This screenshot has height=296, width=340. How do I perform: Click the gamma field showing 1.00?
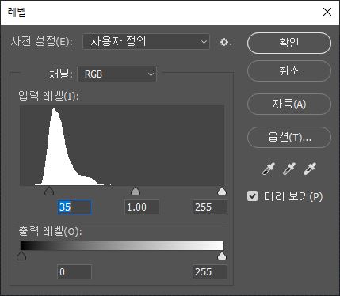(142, 207)
